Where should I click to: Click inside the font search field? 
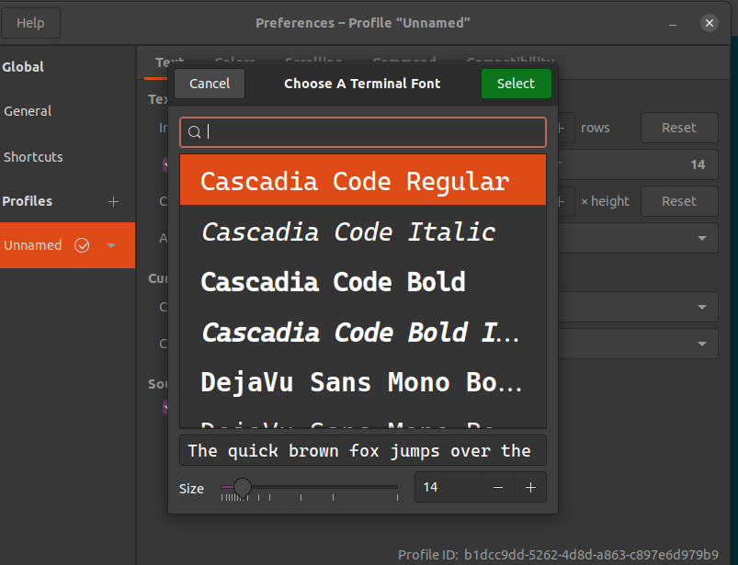[363, 132]
